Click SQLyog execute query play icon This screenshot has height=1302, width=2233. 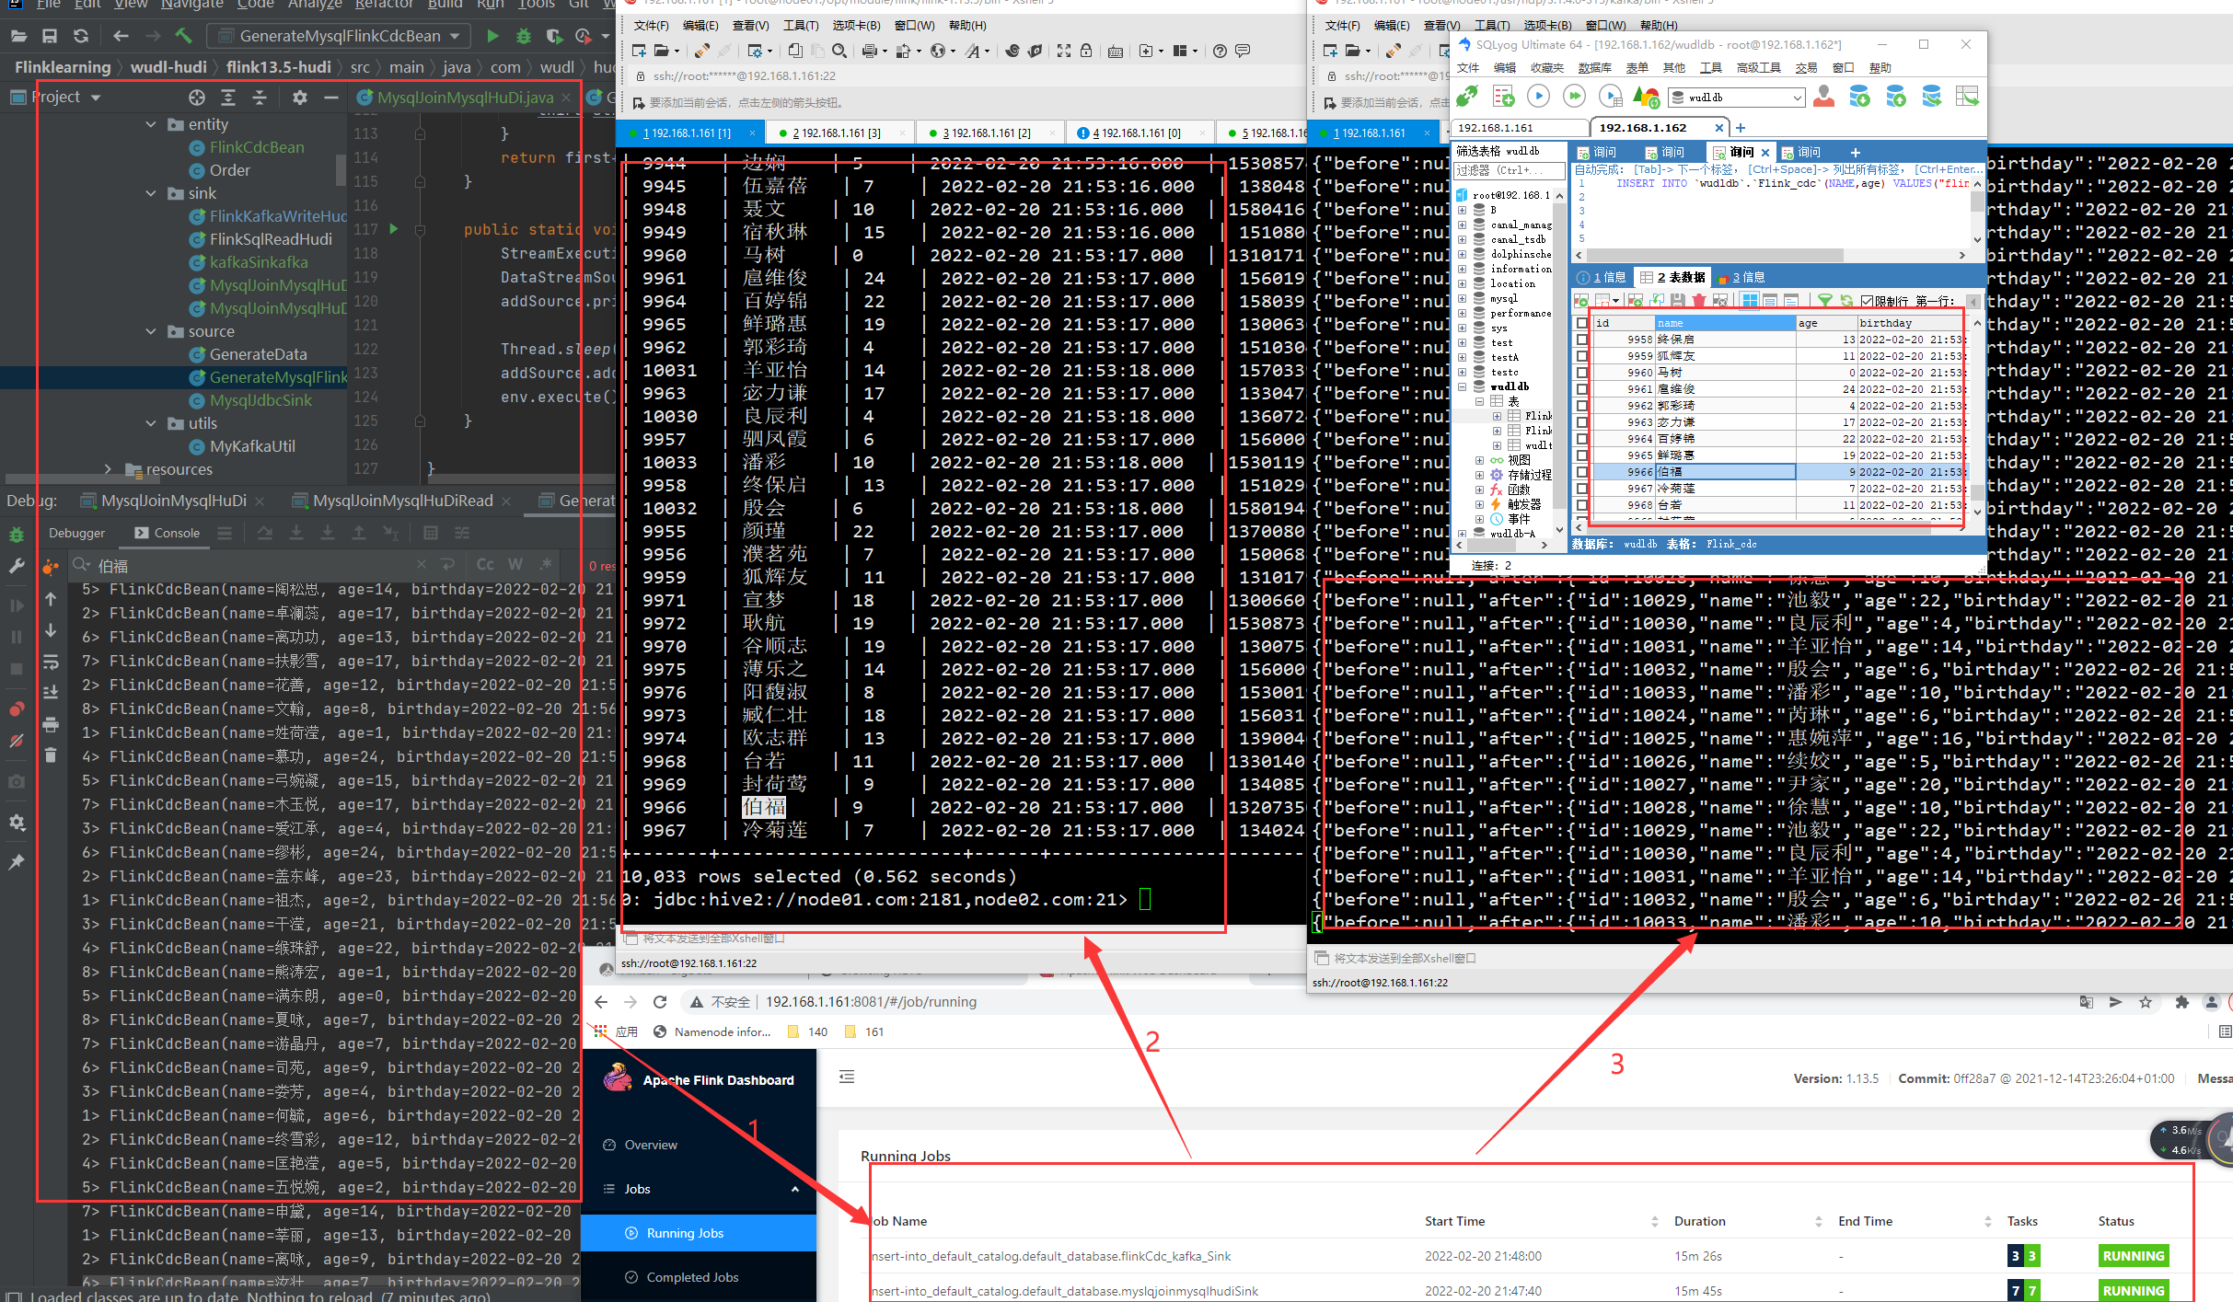tap(1538, 96)
